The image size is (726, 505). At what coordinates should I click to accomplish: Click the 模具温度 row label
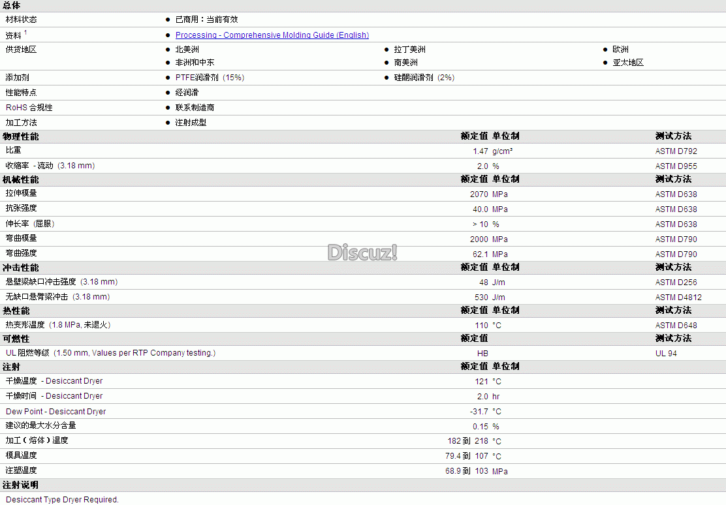[x=22, y=455]
